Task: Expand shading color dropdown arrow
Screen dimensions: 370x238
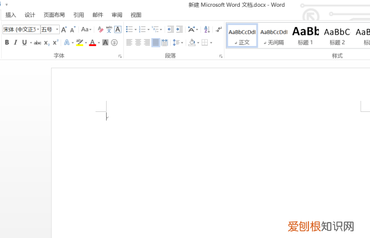Action: pyautogui.click(x=198, y=43)
